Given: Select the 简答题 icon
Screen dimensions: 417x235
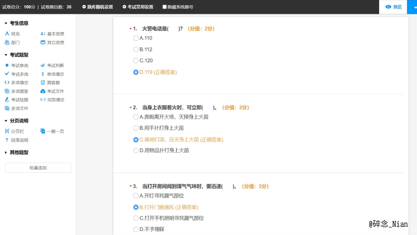Looking at the screenshot, I should coord(43,83).
